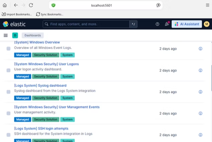Click 'Overview of all Windows Event Logs.' description
The image size is (212, 142).
[x=43, y=48]
